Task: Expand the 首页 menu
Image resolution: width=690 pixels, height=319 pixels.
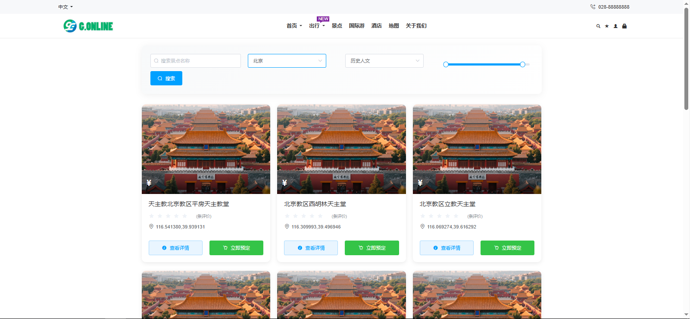Action: click(294, 26)
